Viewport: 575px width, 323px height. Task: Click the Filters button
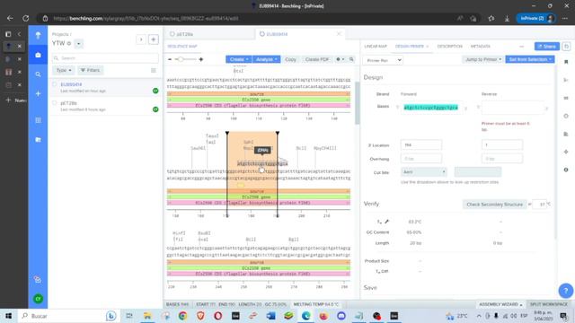(x=90, y=70)
